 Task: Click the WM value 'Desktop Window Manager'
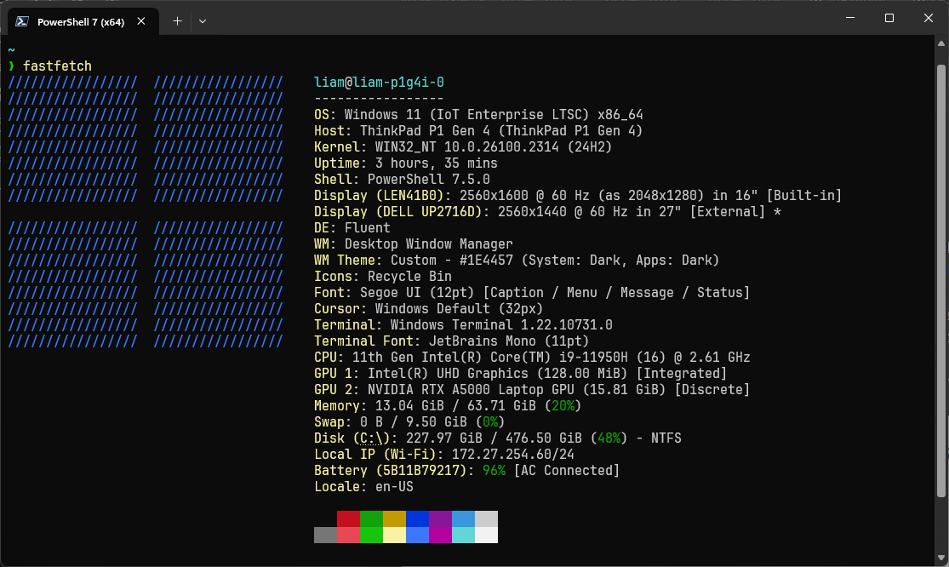428,243
